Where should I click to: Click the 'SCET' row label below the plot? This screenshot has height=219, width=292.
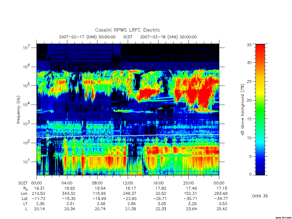tap(23, 183)
